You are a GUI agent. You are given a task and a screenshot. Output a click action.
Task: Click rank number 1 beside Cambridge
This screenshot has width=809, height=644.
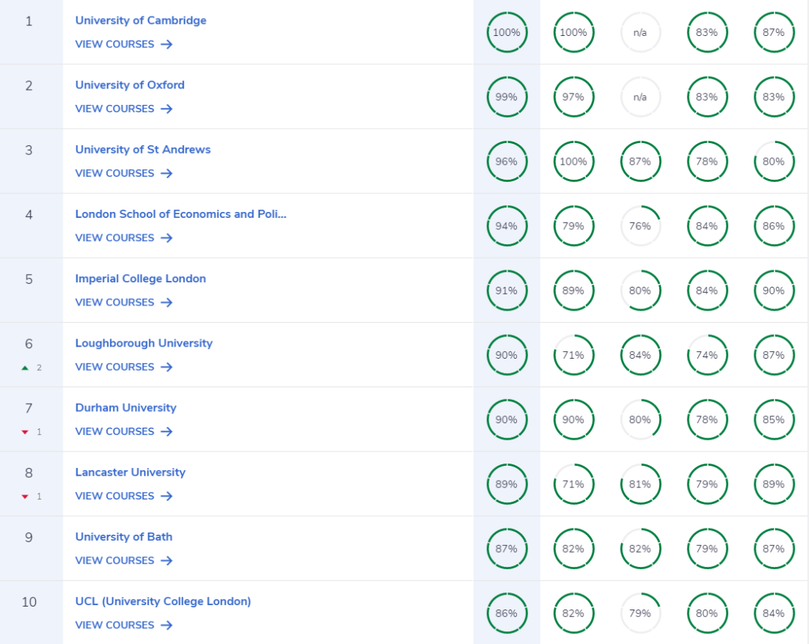(x=29, y=21)
